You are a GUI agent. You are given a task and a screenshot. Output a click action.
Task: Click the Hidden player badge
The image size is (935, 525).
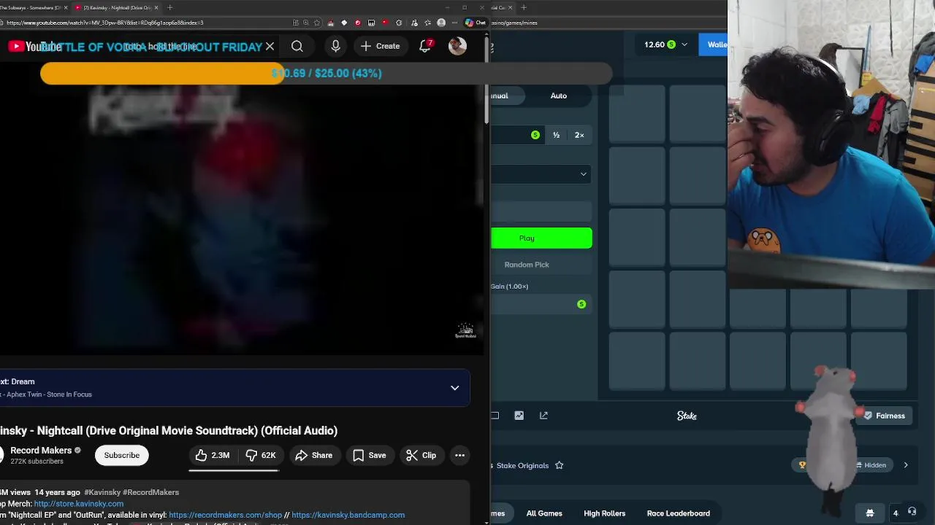click(x=874, y=465)
